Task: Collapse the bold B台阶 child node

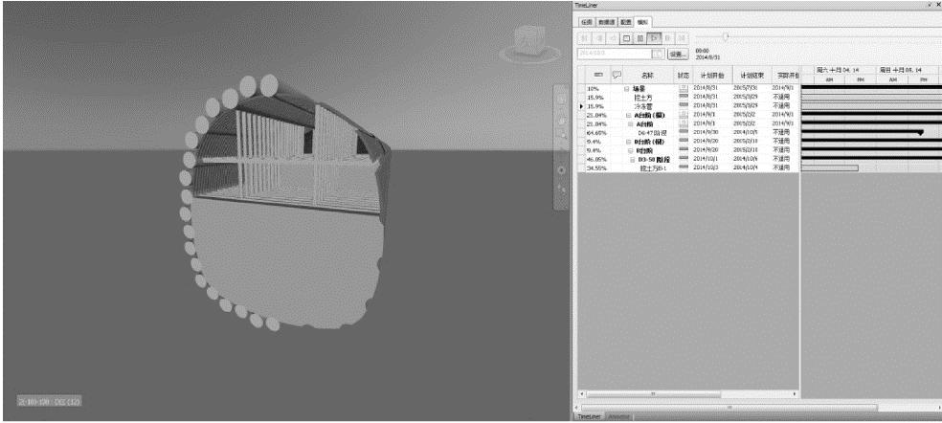Action: pos(630,150)
